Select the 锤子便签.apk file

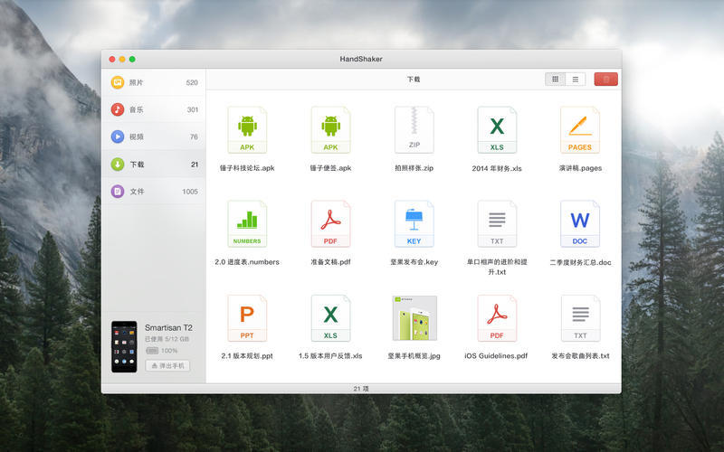click(x=330, y=131)
